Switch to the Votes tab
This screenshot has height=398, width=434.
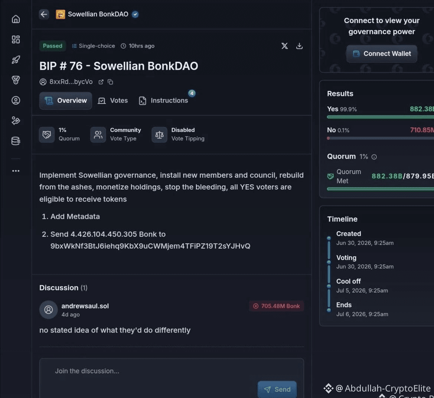(x=113, y=101)
